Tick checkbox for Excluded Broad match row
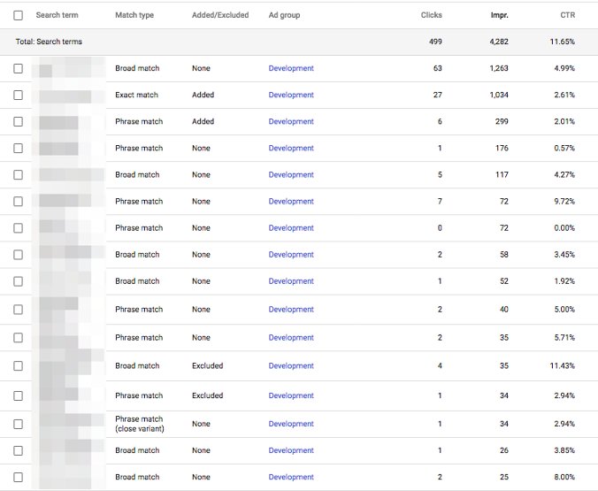Image resolution: width=598 pixels, height=491 pixels. coord(18,366)
